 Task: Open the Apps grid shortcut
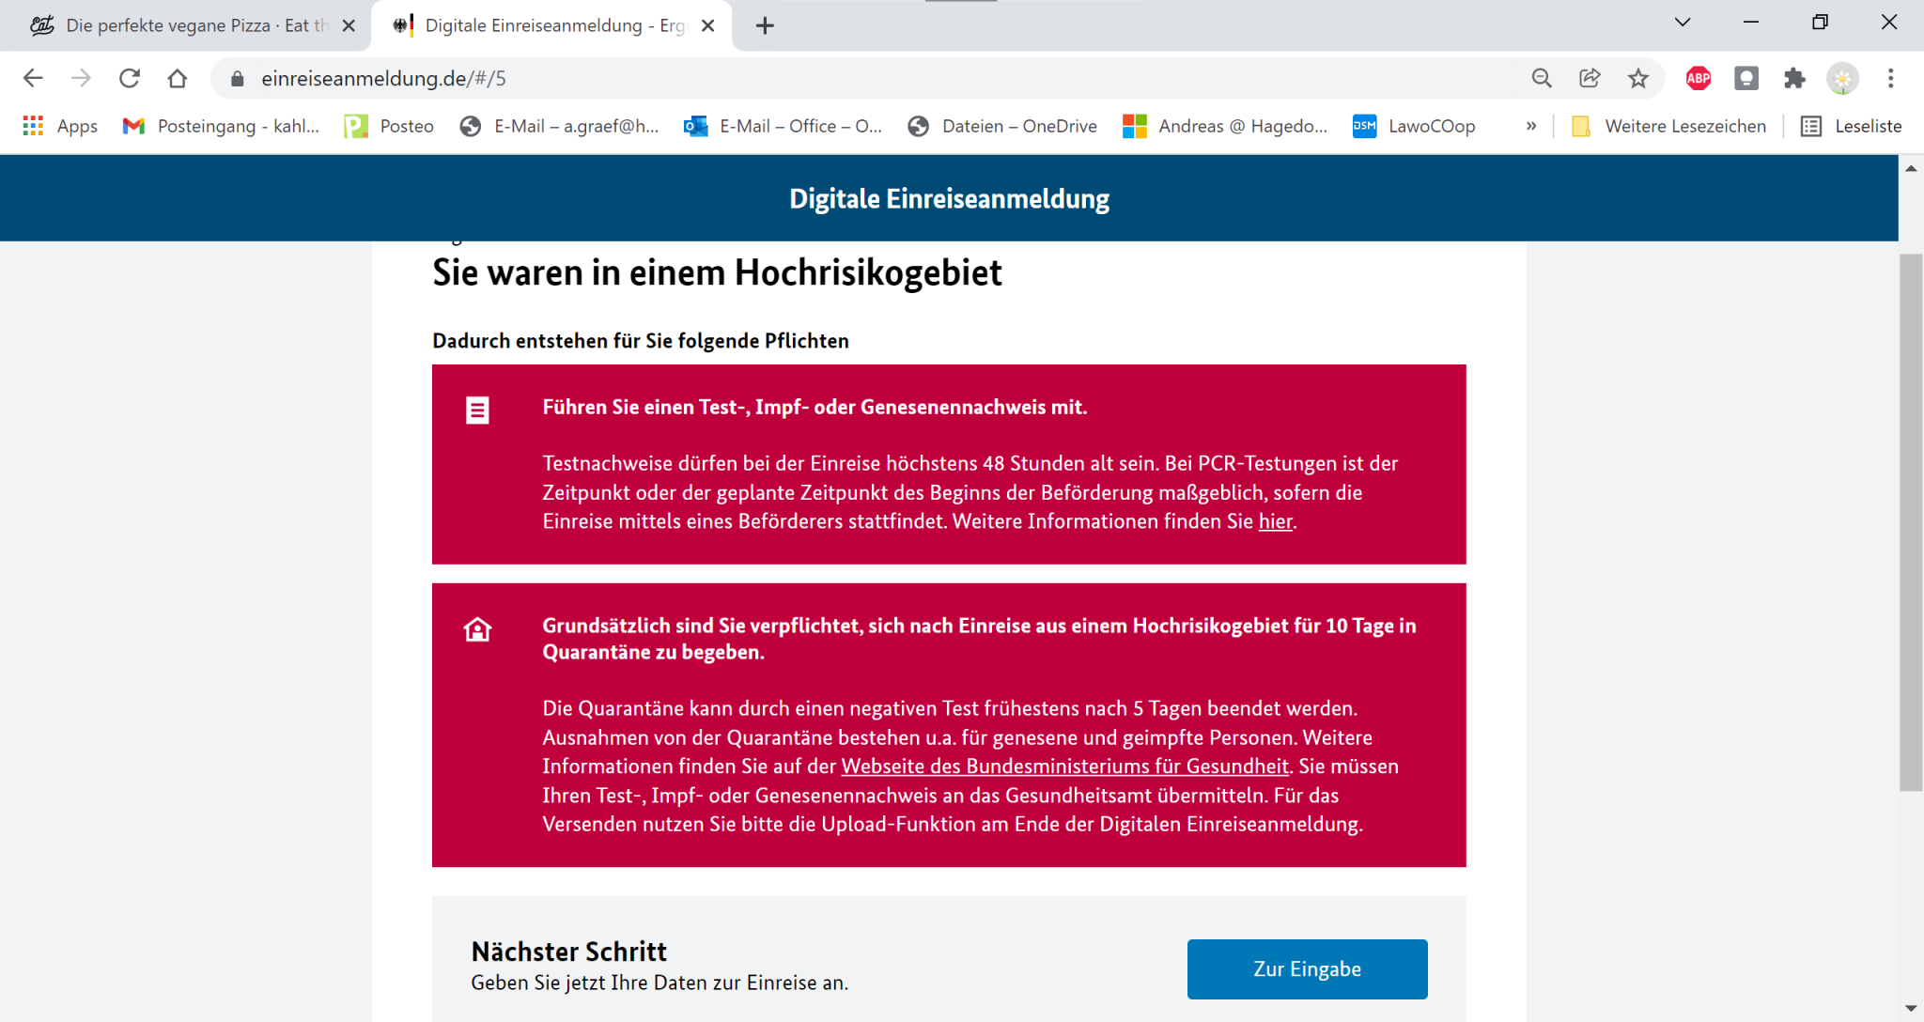point(60,126)
